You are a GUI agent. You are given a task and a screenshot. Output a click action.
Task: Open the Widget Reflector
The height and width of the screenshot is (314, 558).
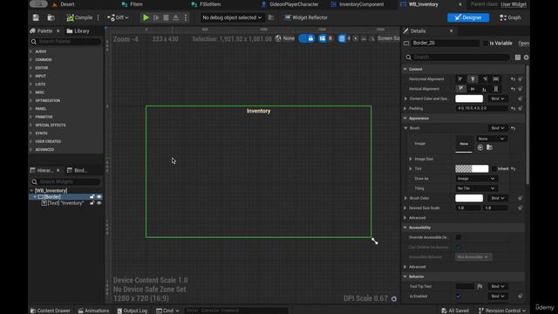pos(306,17)
